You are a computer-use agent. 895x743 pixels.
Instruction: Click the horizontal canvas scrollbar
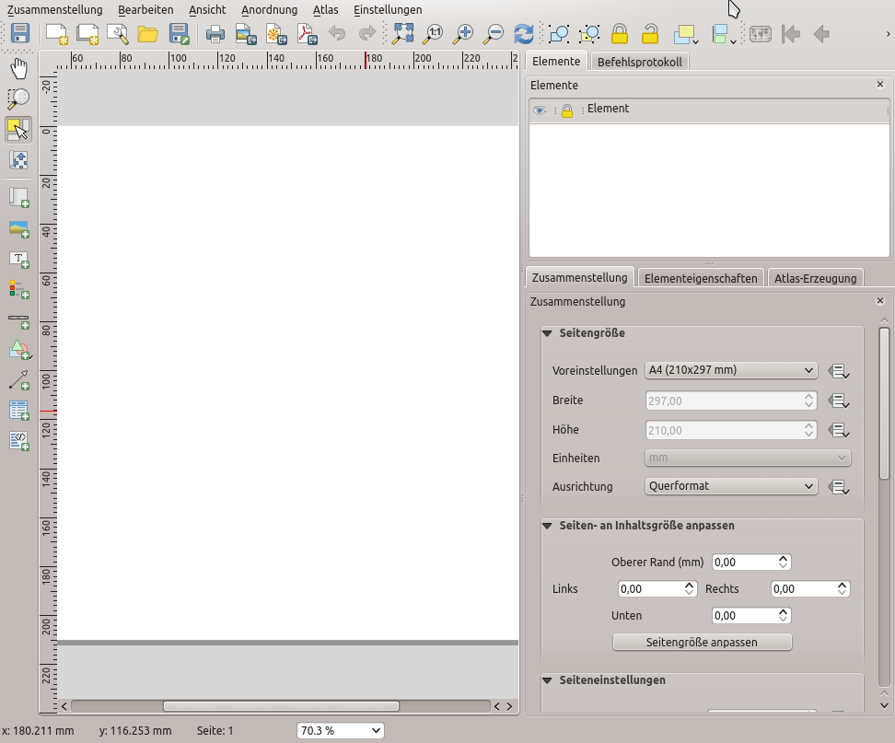coord(281,706)
